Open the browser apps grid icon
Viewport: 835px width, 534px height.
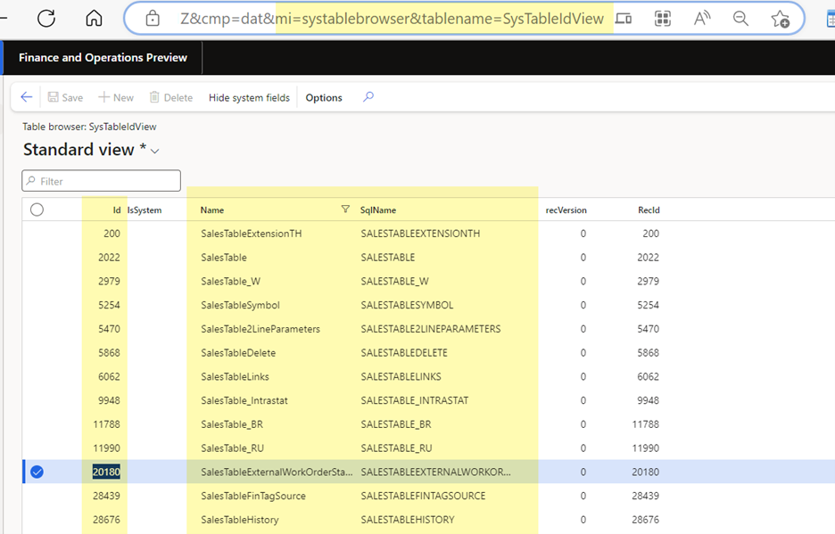point(663,18)
